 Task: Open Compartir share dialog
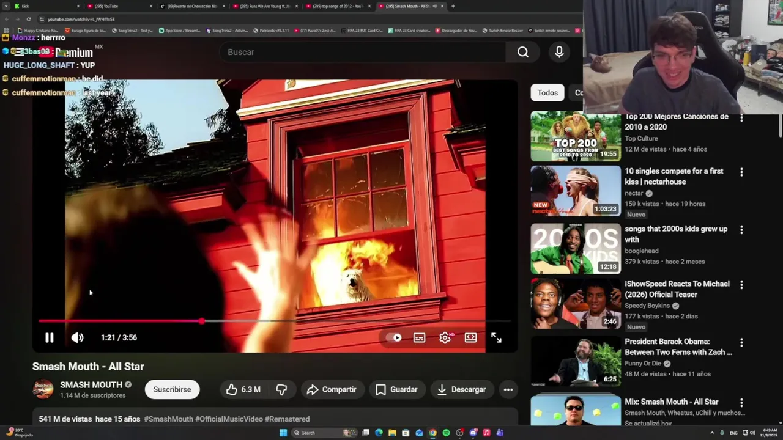point(332,389)
